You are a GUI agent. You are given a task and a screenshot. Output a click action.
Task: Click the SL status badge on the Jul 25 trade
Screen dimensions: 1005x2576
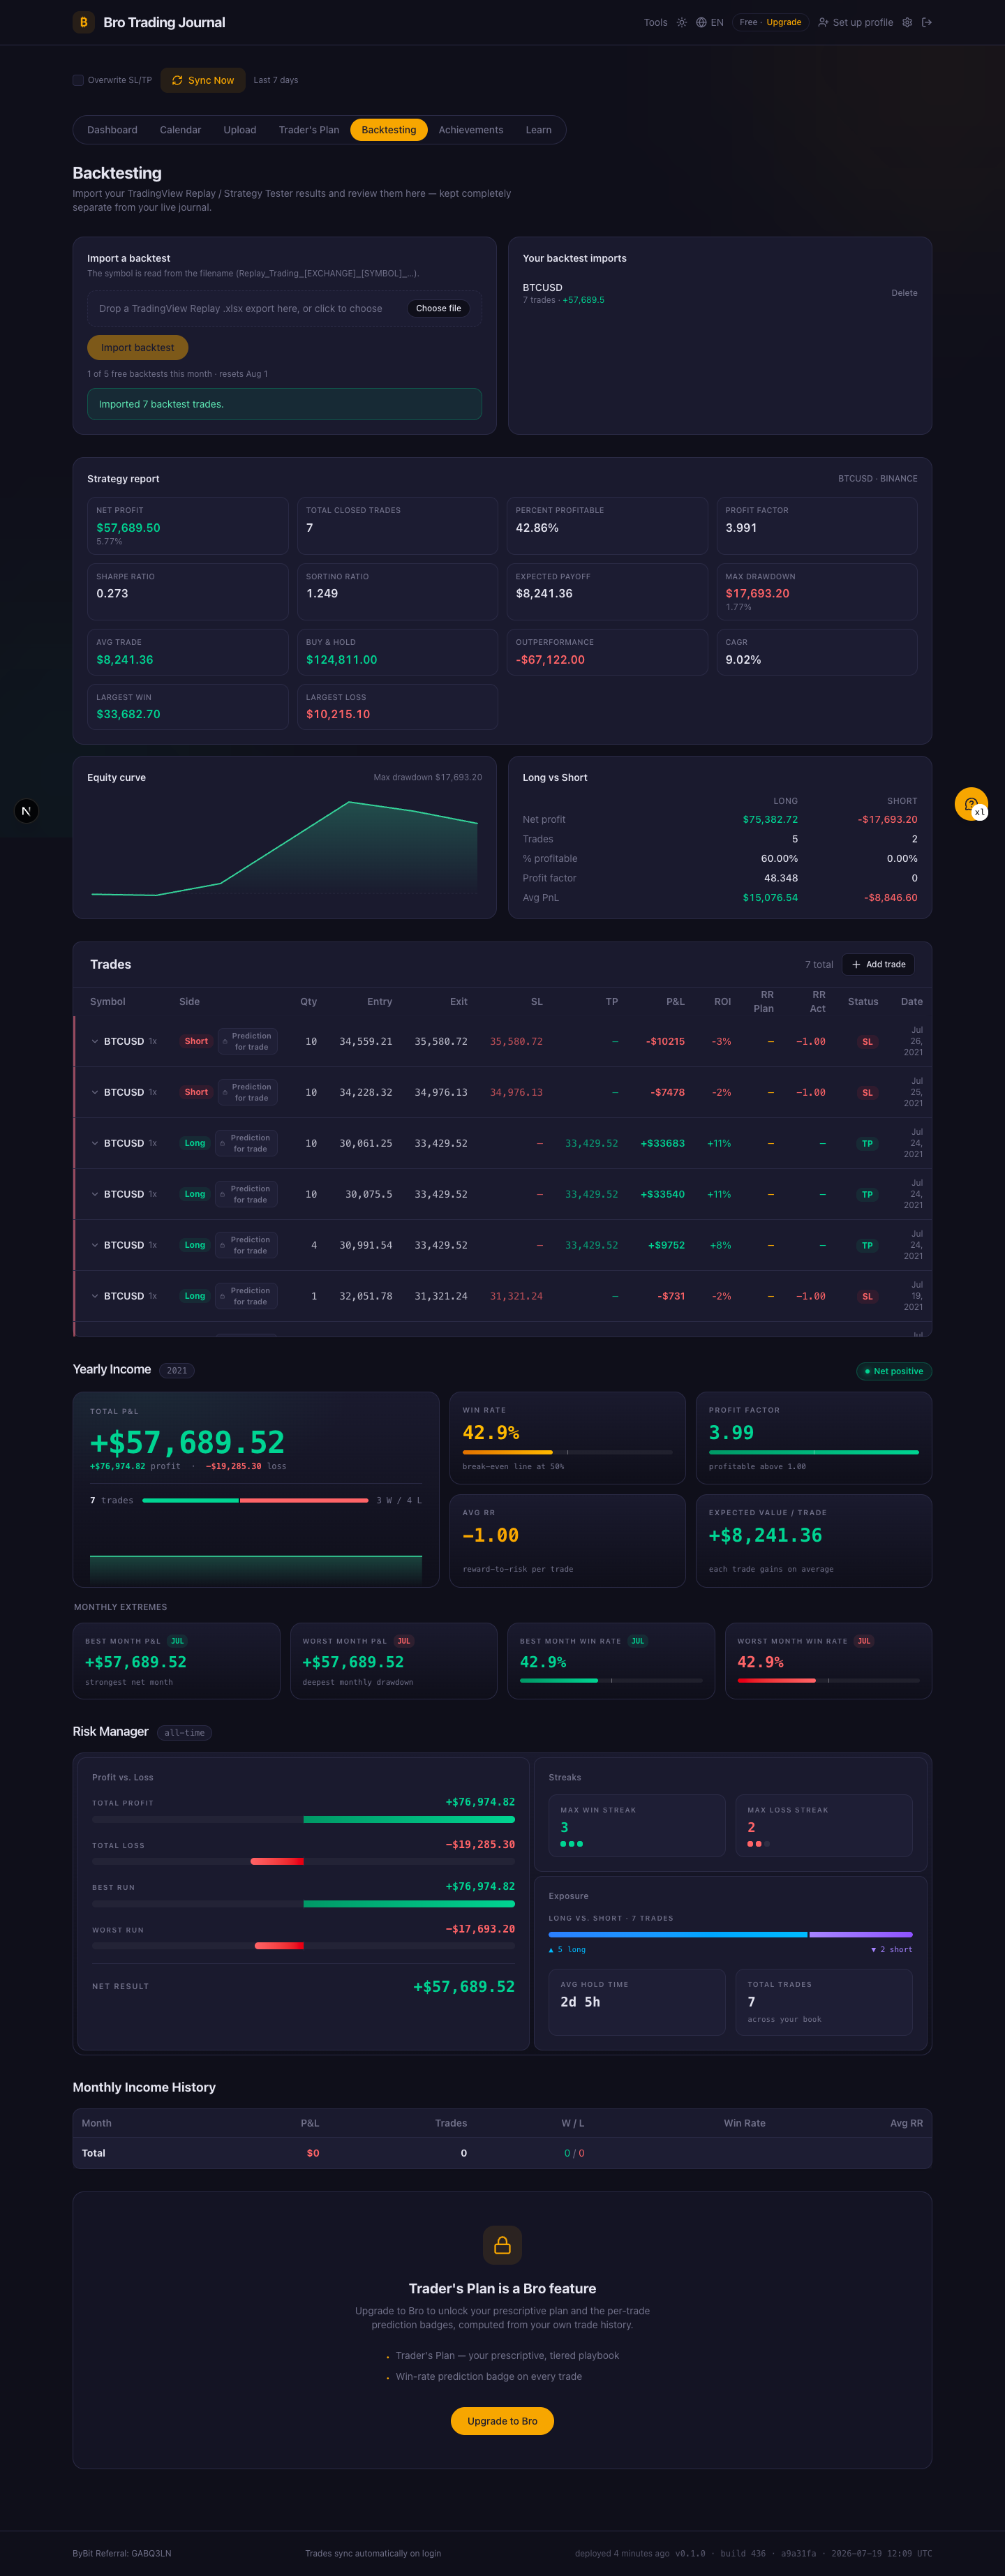pyautogui.click(x=867, y=1093)
